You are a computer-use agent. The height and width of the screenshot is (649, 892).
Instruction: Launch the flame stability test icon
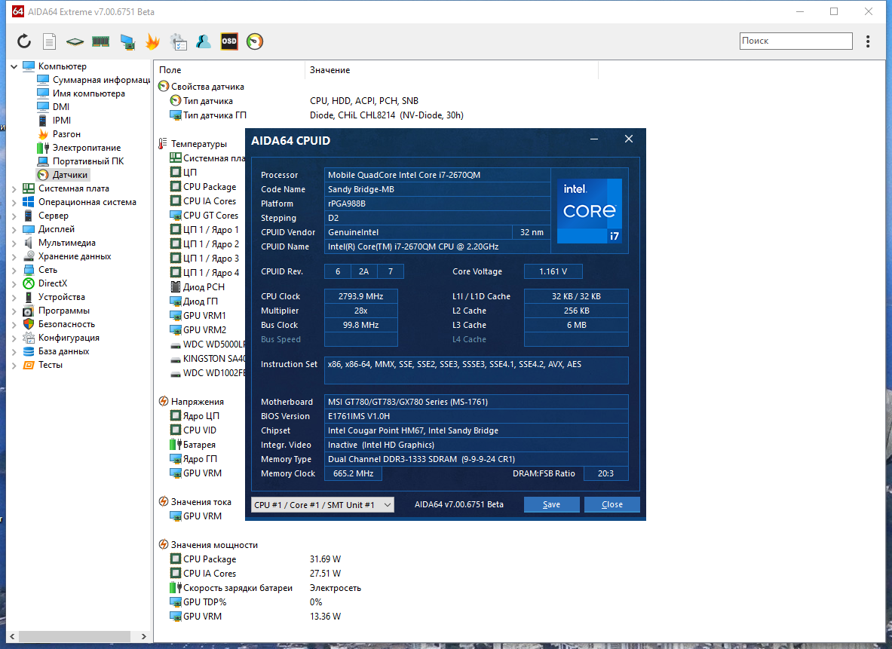[152, 41]
